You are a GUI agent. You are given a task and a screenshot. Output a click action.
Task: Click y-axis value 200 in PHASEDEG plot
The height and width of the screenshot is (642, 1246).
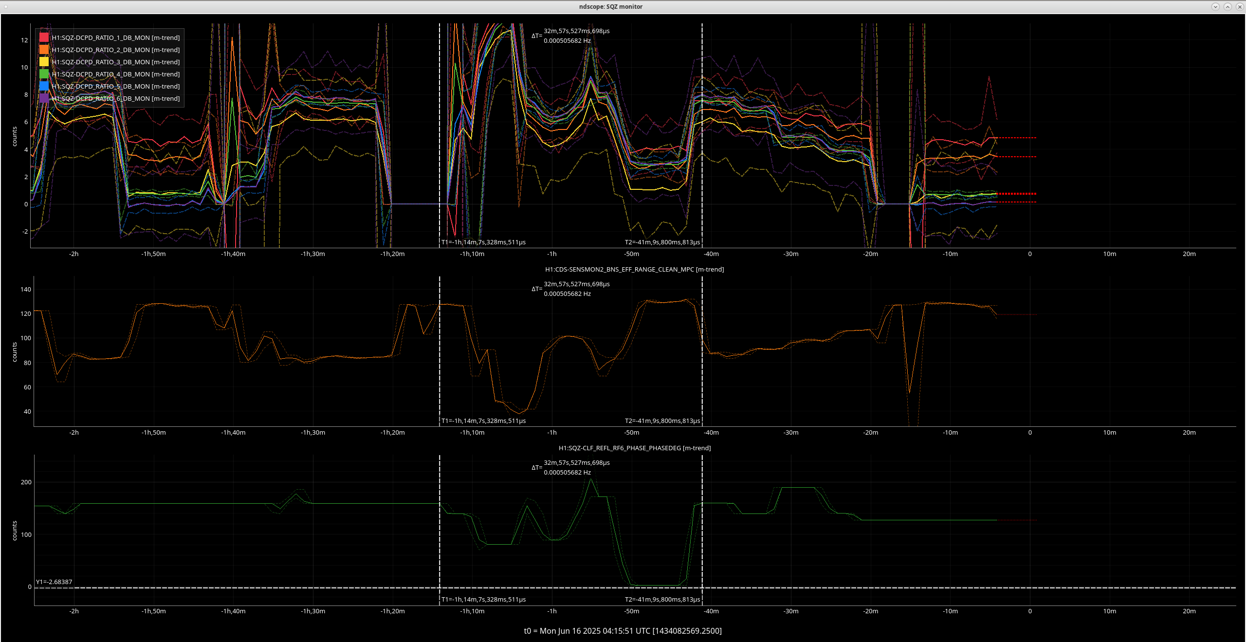(26, 482)
